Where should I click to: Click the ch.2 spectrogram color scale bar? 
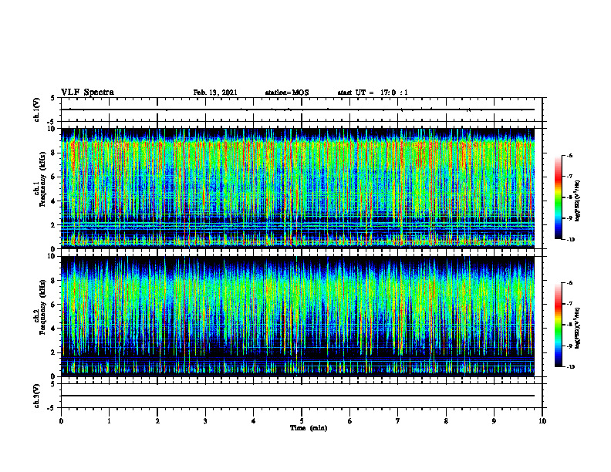click(558, 325)
